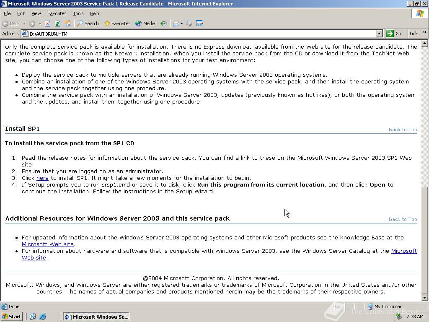Open the Media pane
Viewport: 429px width, 322px height.
[145, 23]
